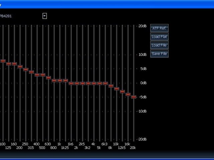Viewport: 214px width, 160px height.
Task: Click Save File button
Action: pos(159,54)
